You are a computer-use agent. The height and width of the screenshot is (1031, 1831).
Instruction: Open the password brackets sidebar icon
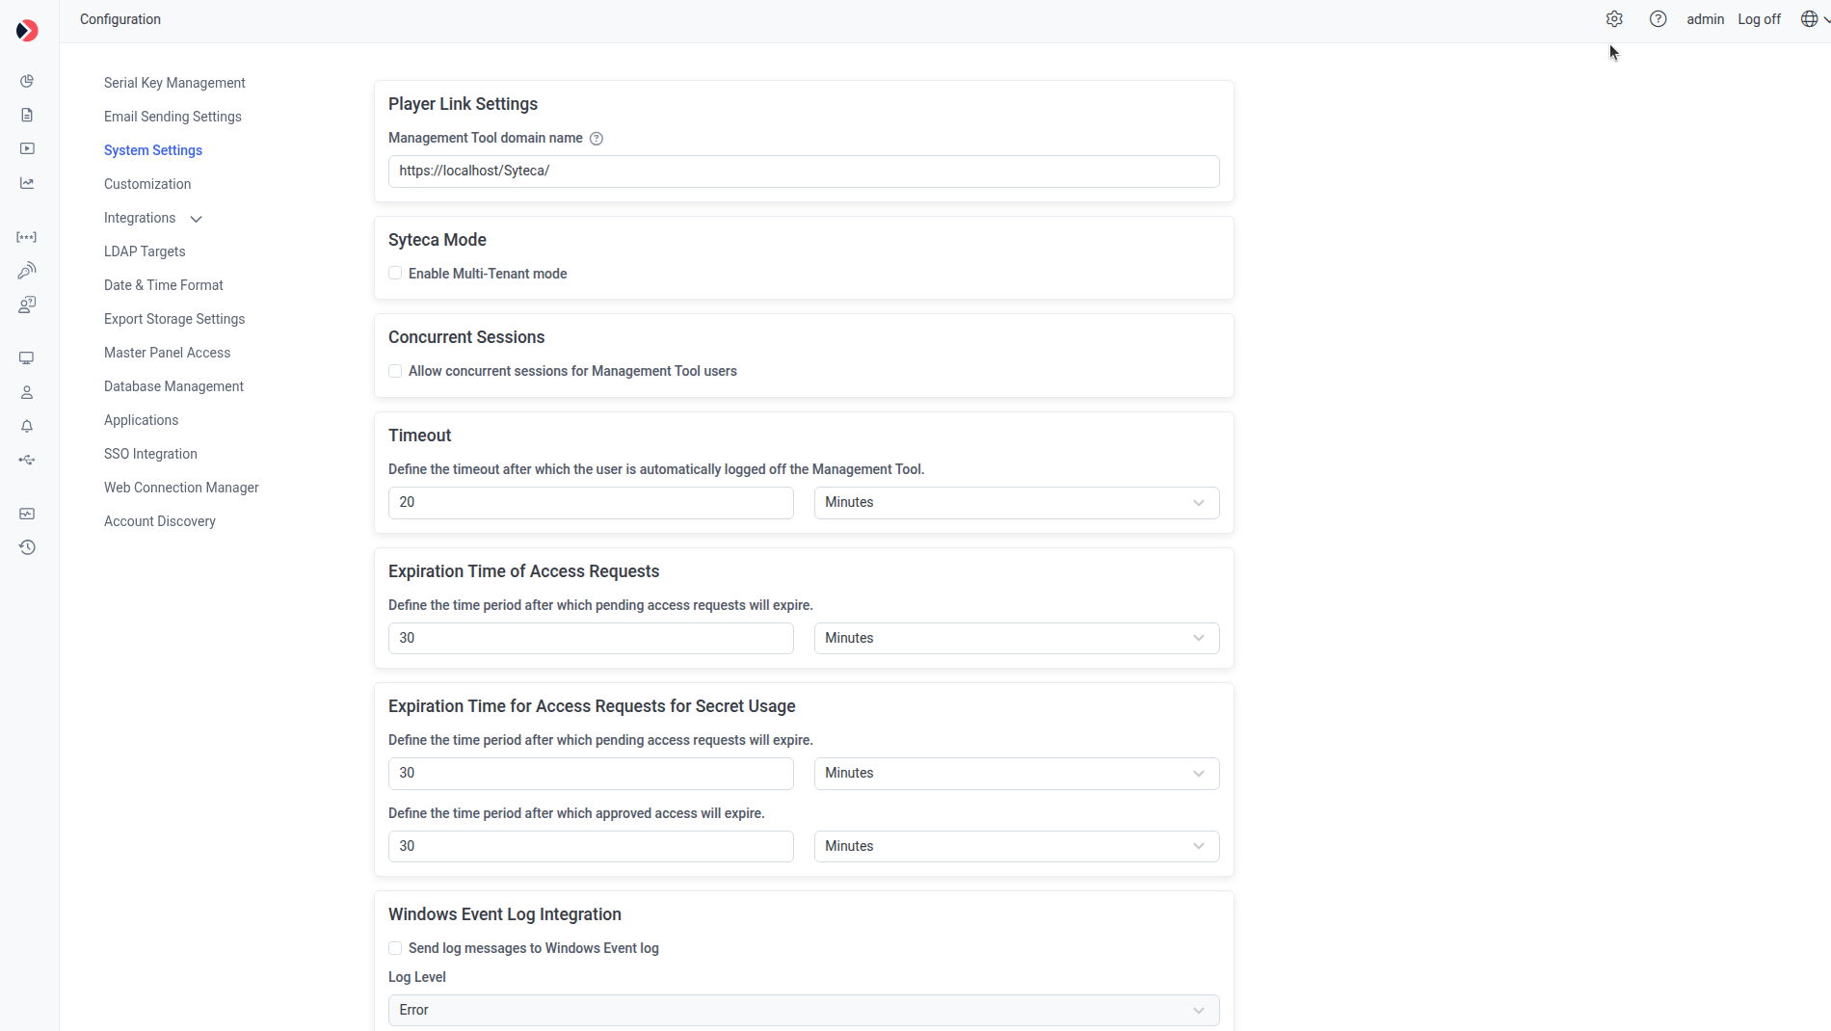[x=27, y=237]
